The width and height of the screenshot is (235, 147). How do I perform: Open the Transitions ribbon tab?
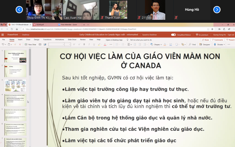[x=47, y=40]
